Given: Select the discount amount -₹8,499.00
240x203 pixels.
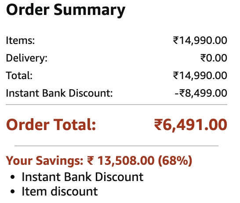Looking at the screenshot, I should point(201,93).
